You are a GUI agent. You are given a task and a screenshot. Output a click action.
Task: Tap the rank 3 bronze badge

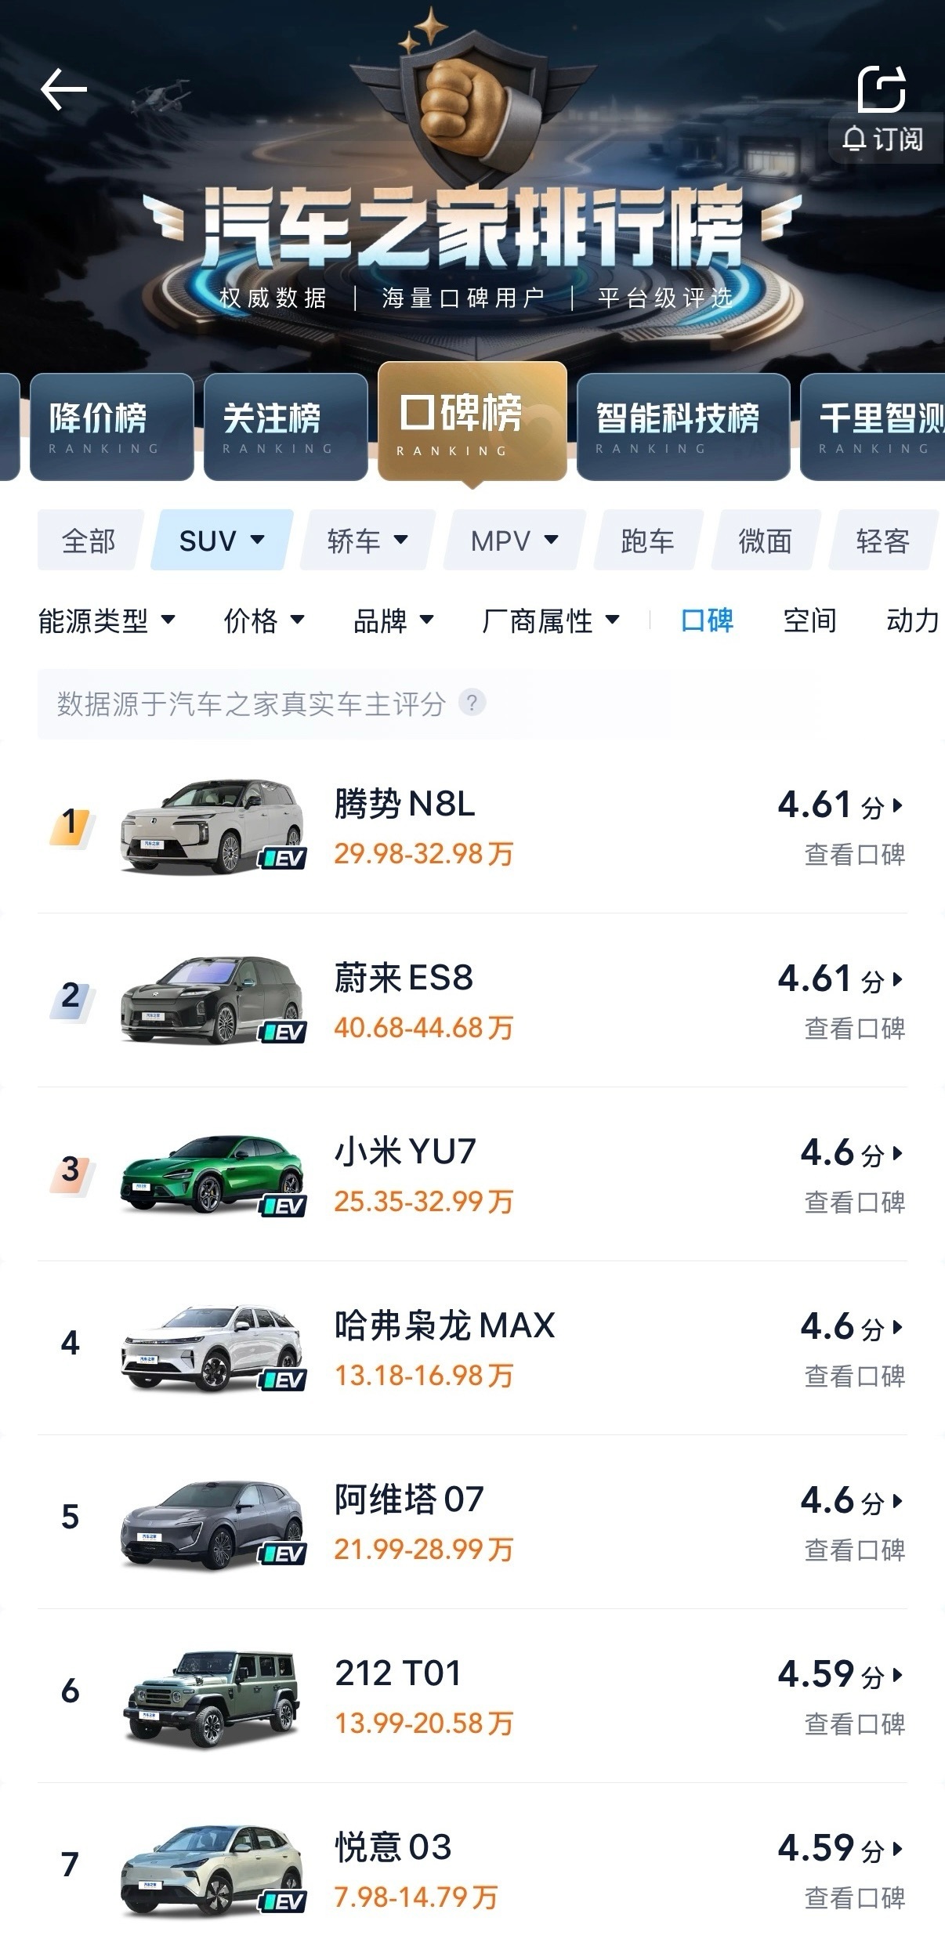pos(71,1172)
